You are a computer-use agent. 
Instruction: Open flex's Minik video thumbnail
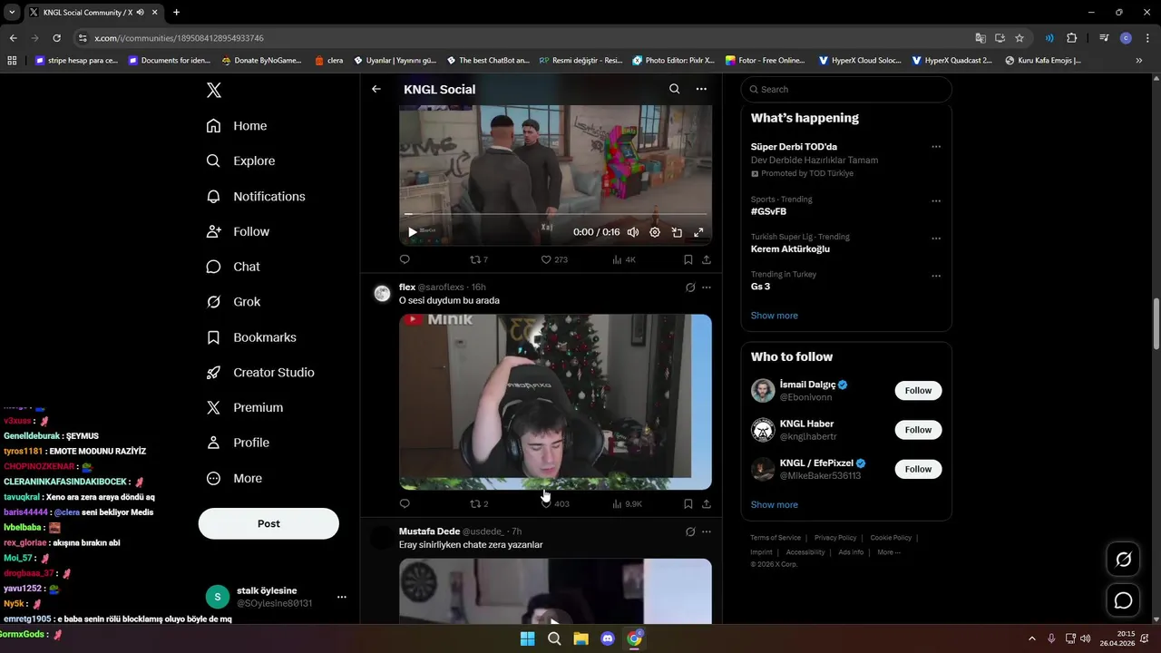(x=555, y=402)
